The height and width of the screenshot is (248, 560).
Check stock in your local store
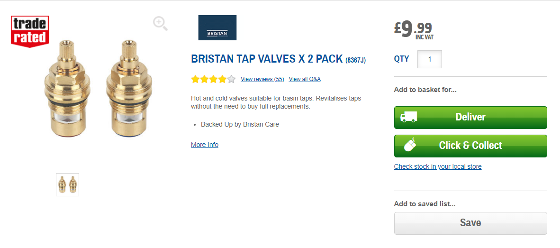438,166
